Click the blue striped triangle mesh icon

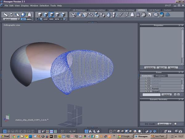[x=168, y=15]
